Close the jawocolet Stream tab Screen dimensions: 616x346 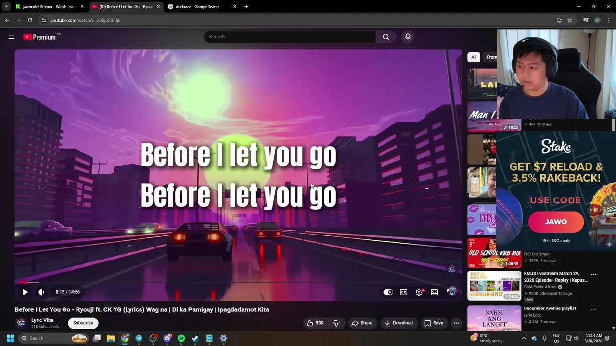click(x=82, y=7)
